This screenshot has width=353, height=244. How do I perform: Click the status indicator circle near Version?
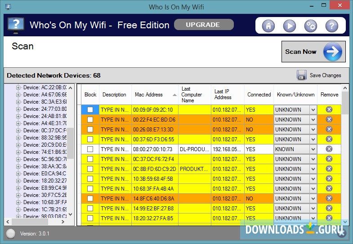click(x=11, y=234)
